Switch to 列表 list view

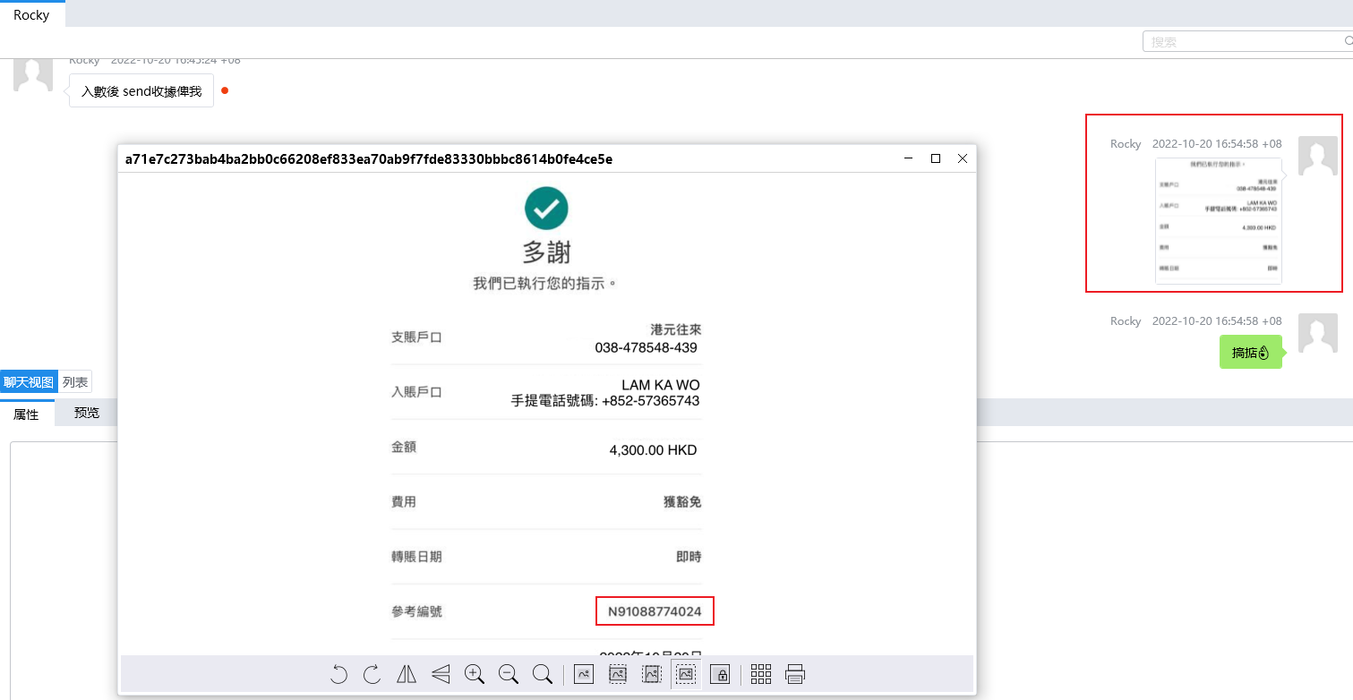(x=75, y=382)
